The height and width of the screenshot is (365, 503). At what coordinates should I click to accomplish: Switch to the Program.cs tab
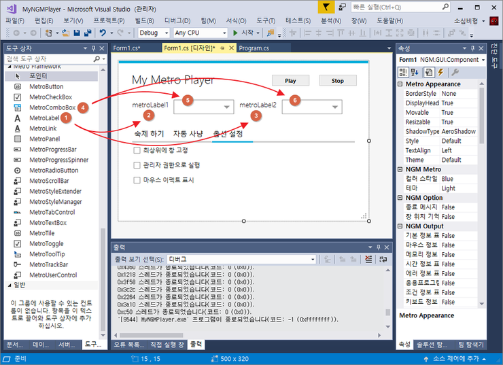[x=254, y=48]
